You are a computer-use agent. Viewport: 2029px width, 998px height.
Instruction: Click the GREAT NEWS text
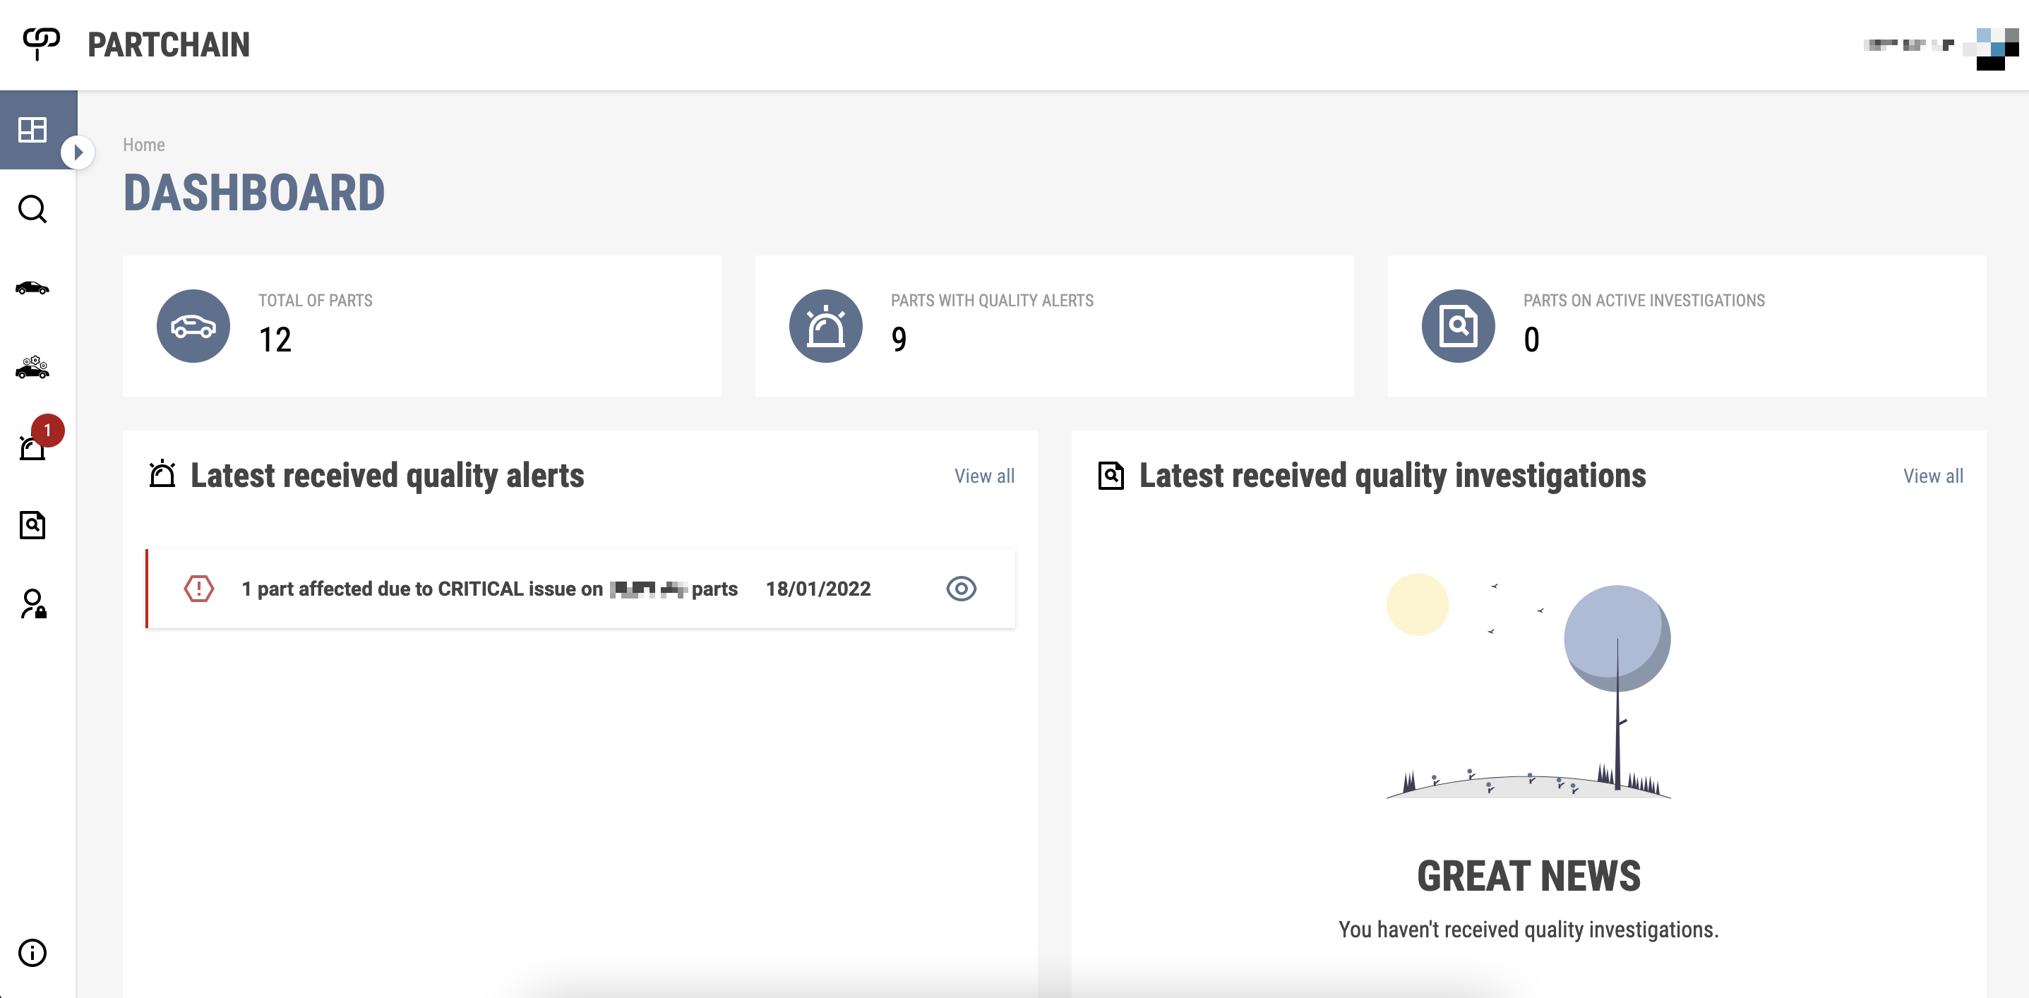(x=1528, y=876)
